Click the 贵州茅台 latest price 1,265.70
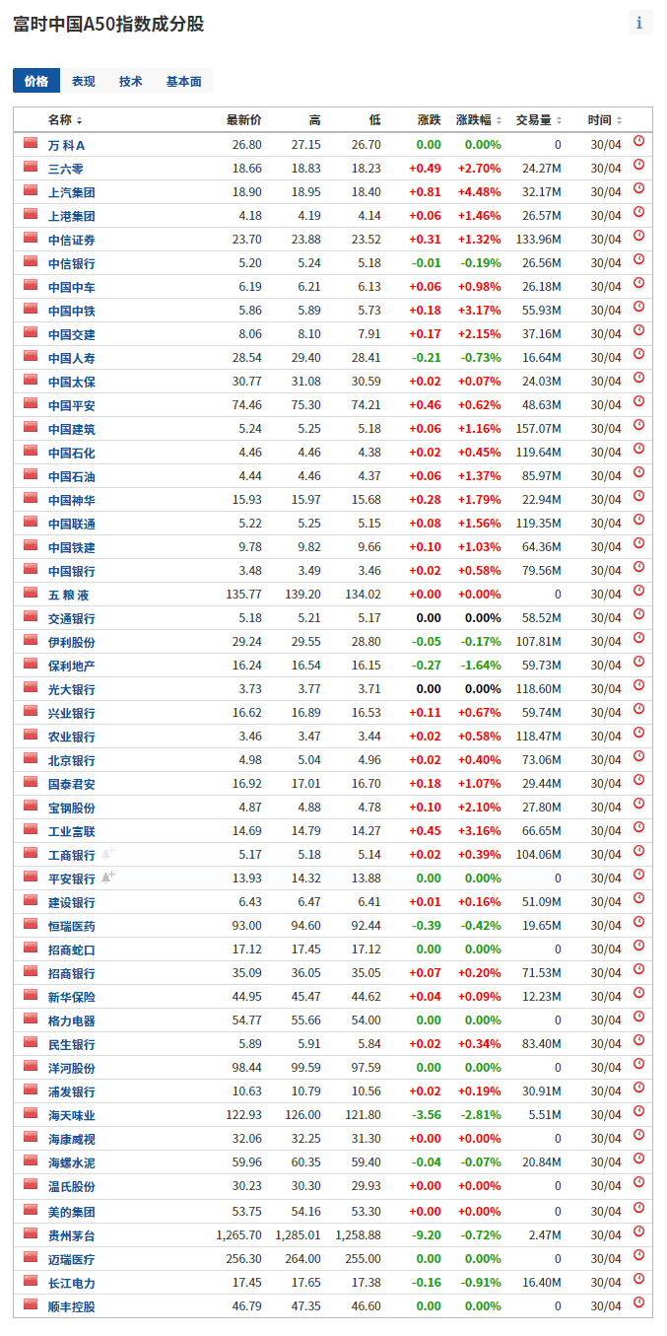The width and height of the screenshot is (667, 1336). (239, 1235)
